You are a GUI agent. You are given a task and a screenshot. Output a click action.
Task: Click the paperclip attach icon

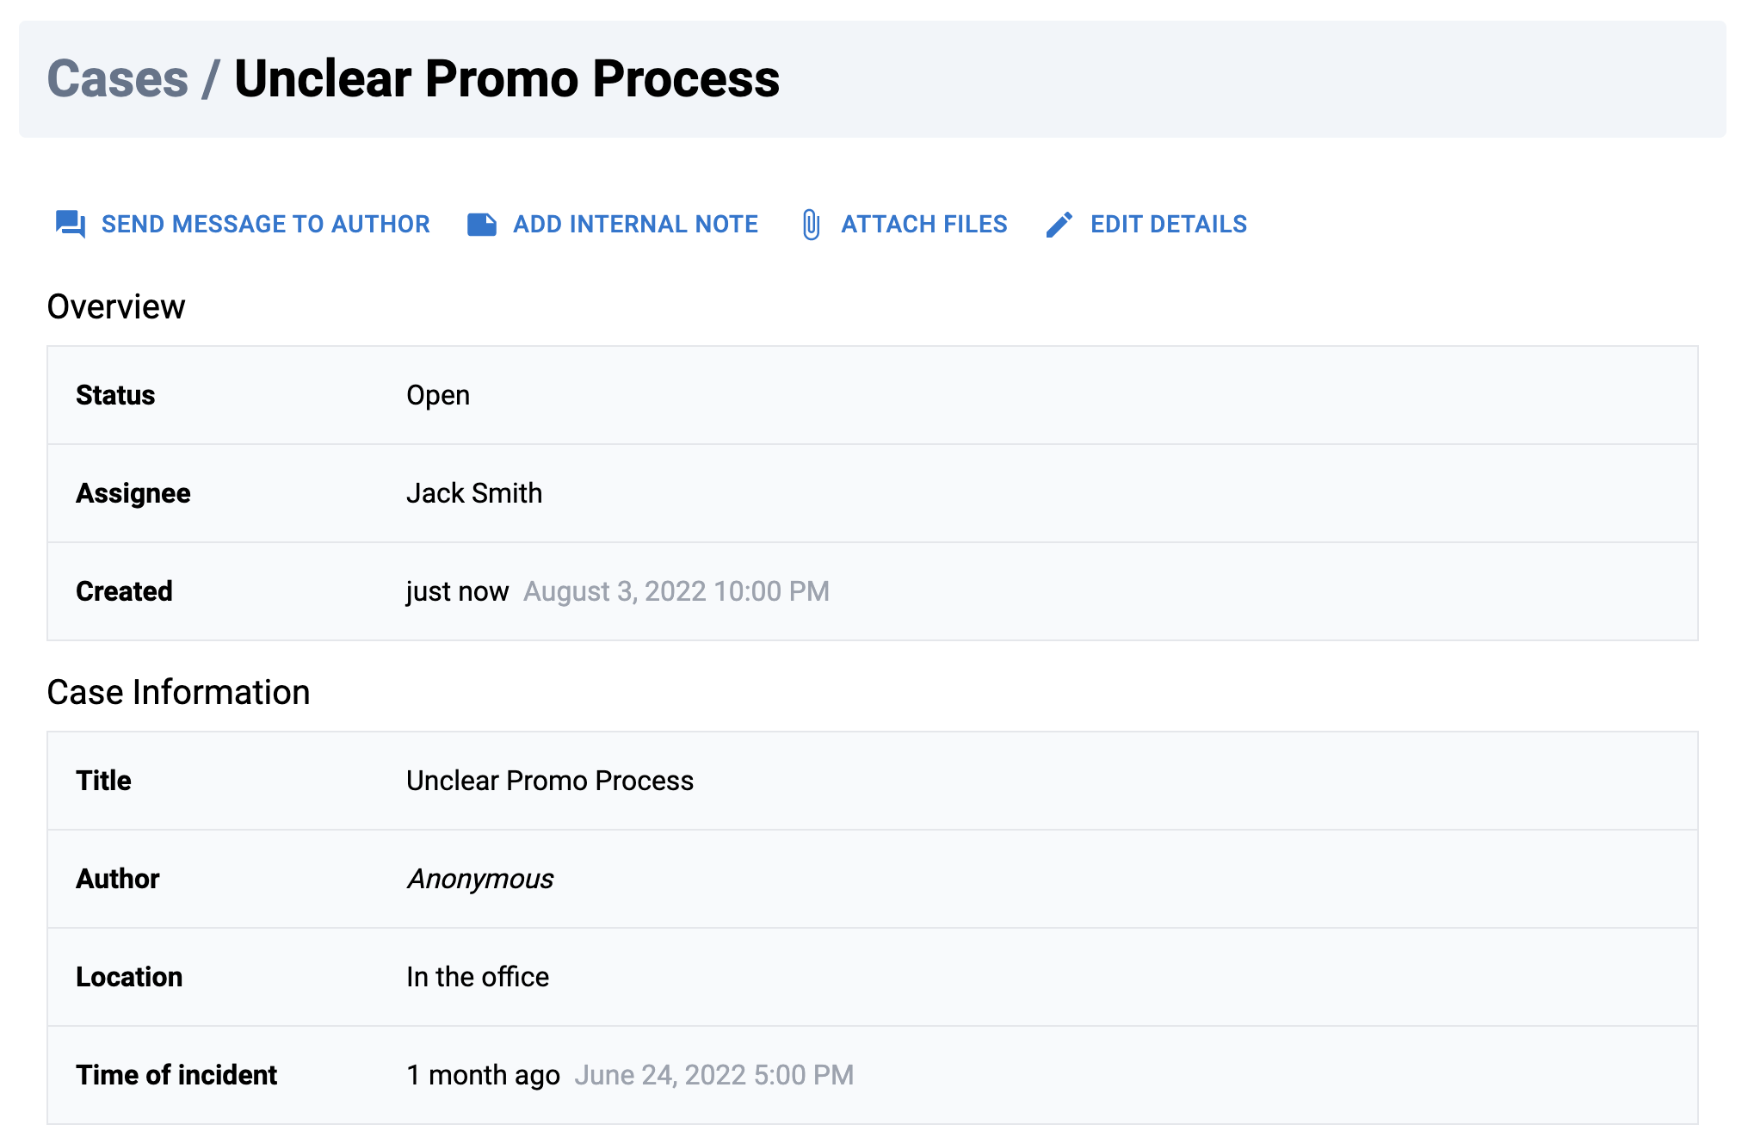click(x=811, y=225)
